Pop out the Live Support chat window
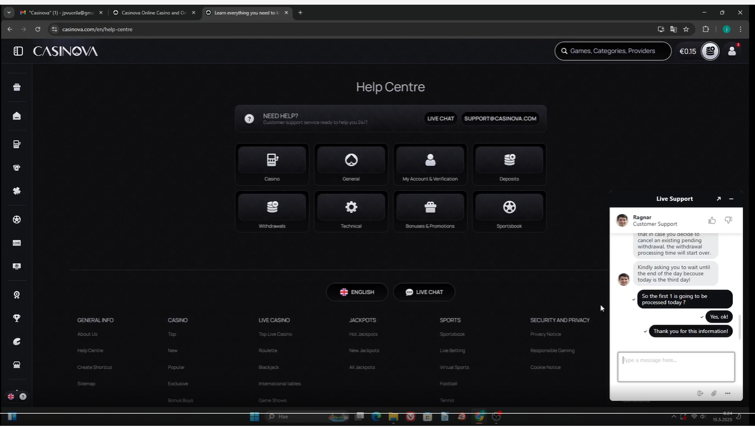755x427 pixels. 718,199
